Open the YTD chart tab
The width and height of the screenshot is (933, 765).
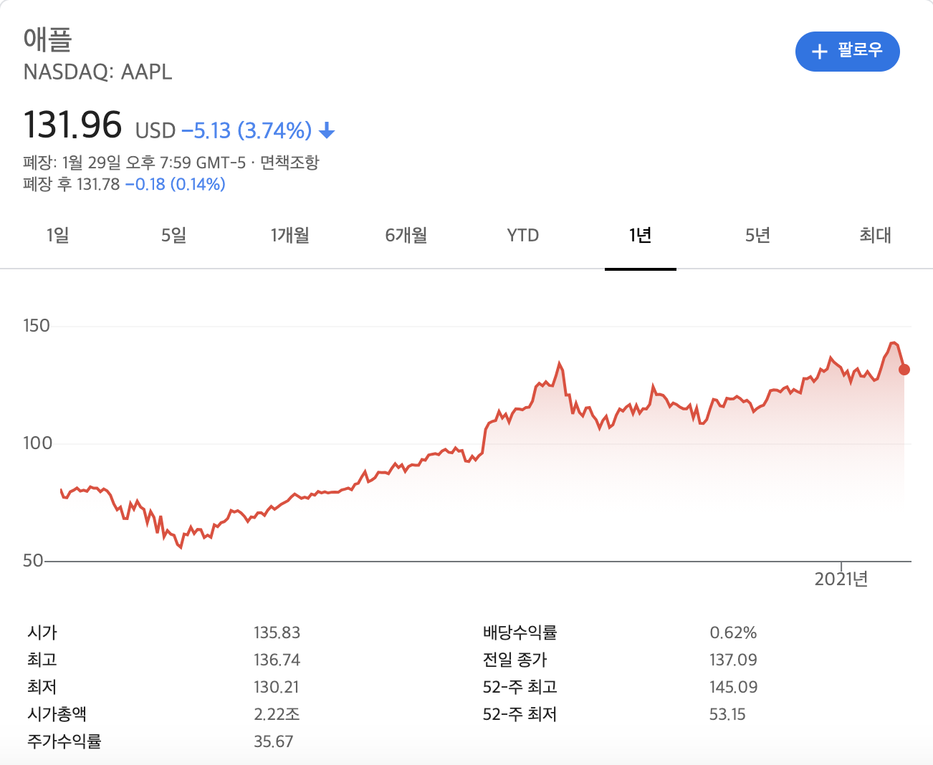523,235
